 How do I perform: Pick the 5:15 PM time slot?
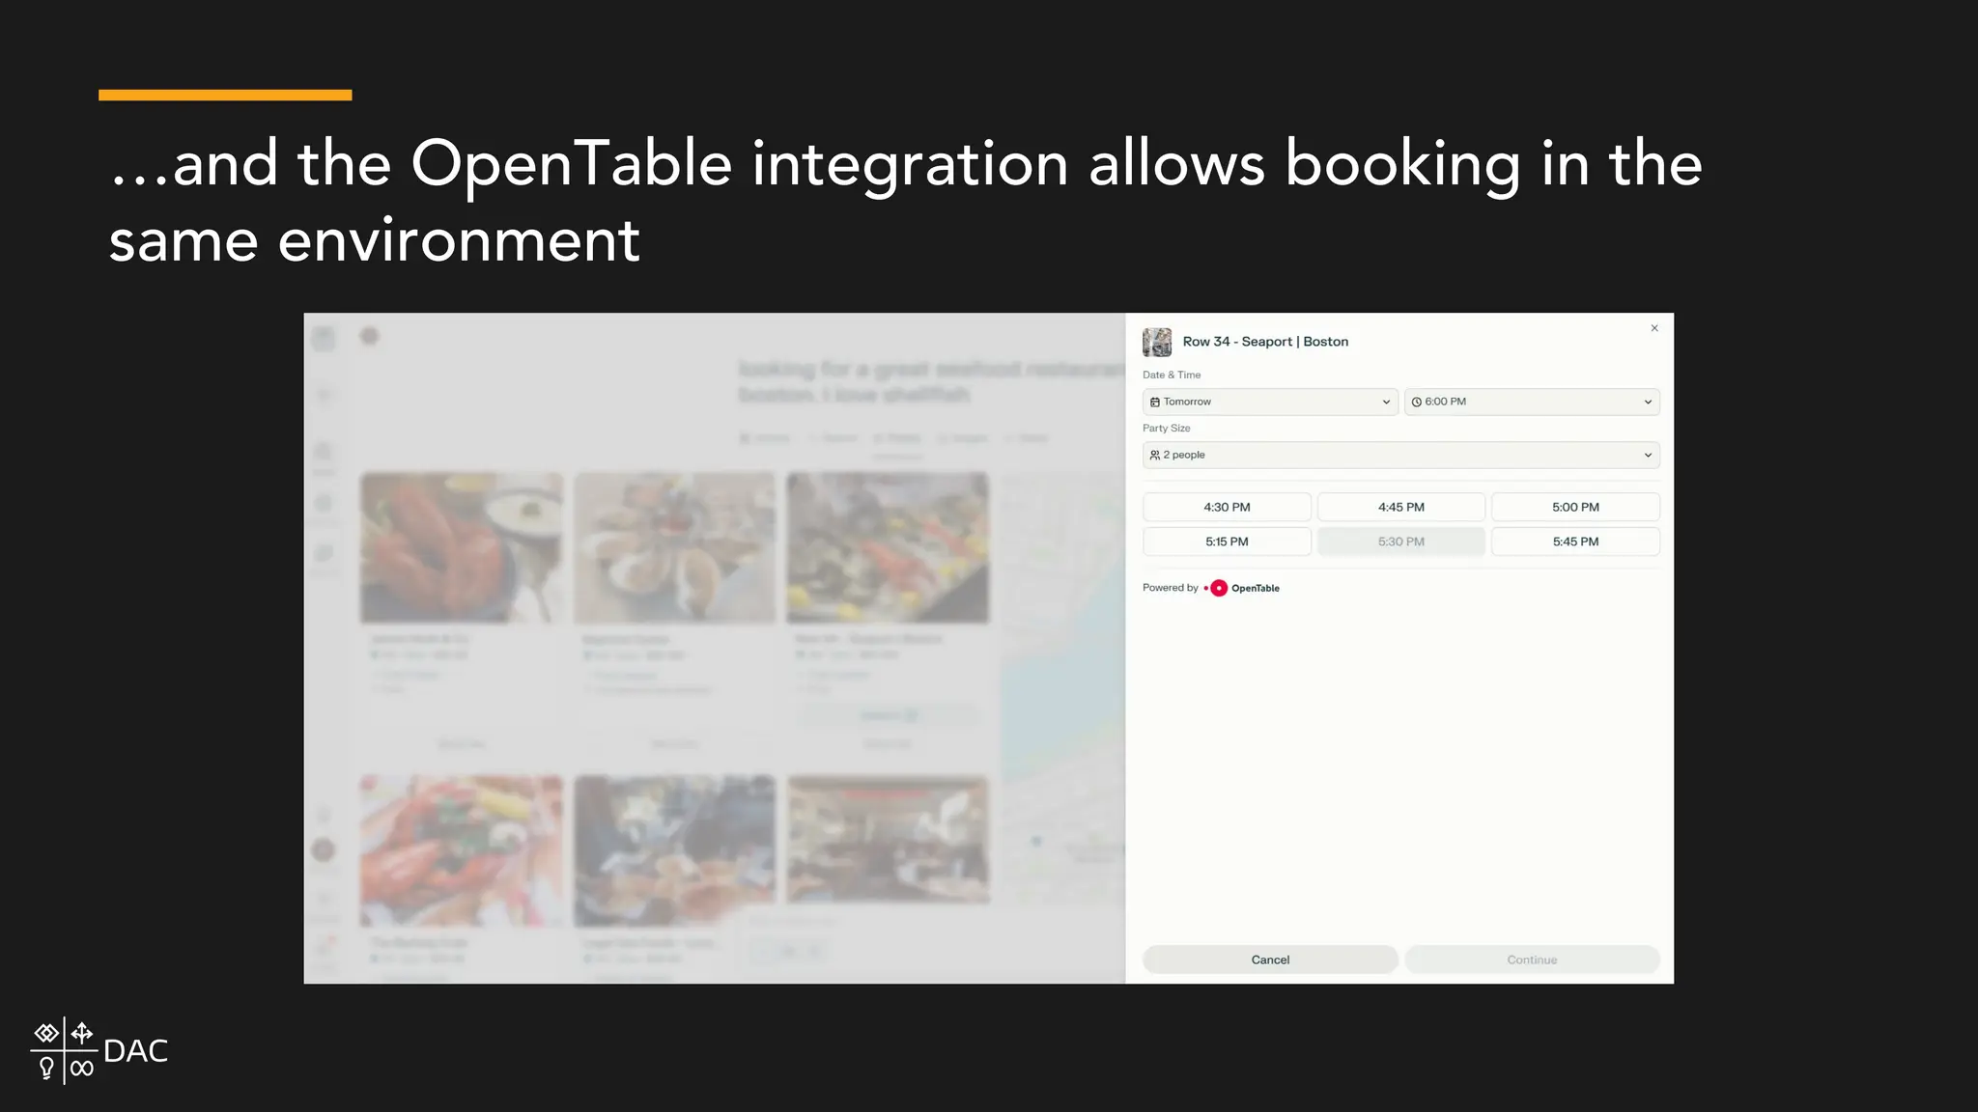(x=1227, y=542)
